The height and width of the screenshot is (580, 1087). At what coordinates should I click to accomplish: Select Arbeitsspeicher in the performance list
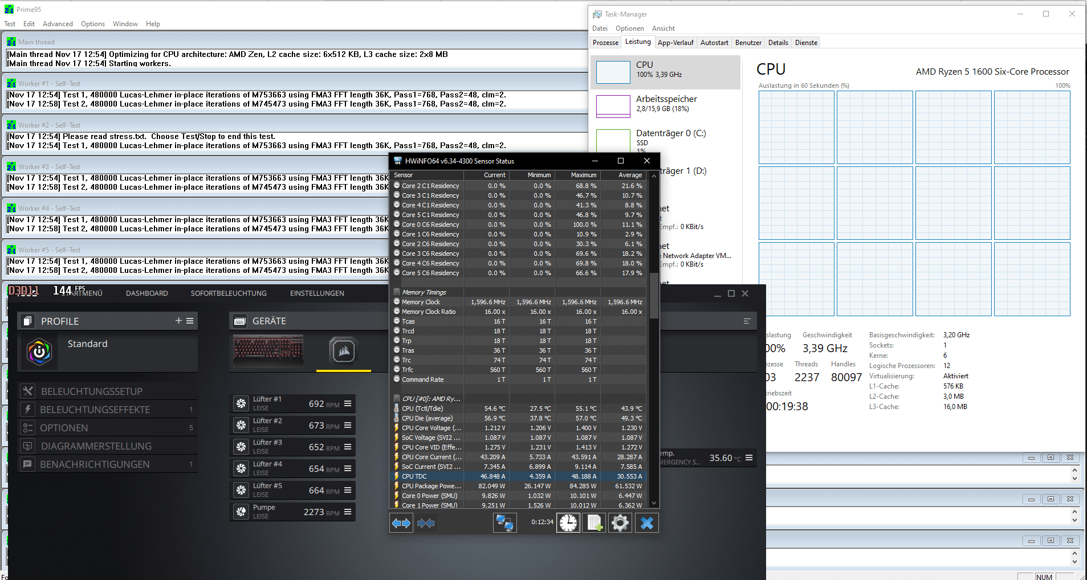pos(665,104)
